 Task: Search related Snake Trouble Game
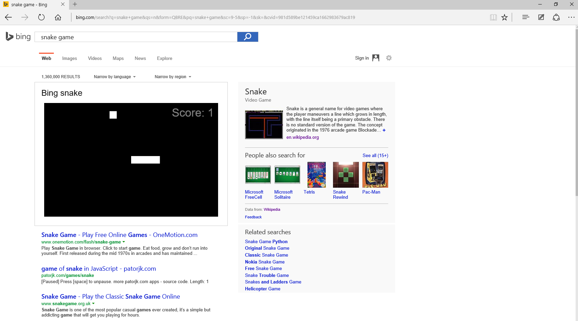pos(267,276)
